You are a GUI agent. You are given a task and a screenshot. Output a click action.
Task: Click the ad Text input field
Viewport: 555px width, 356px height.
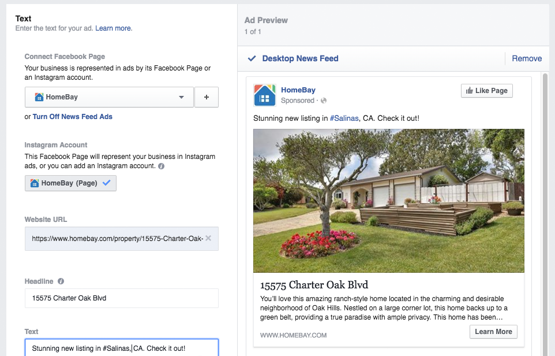[121, 348]
